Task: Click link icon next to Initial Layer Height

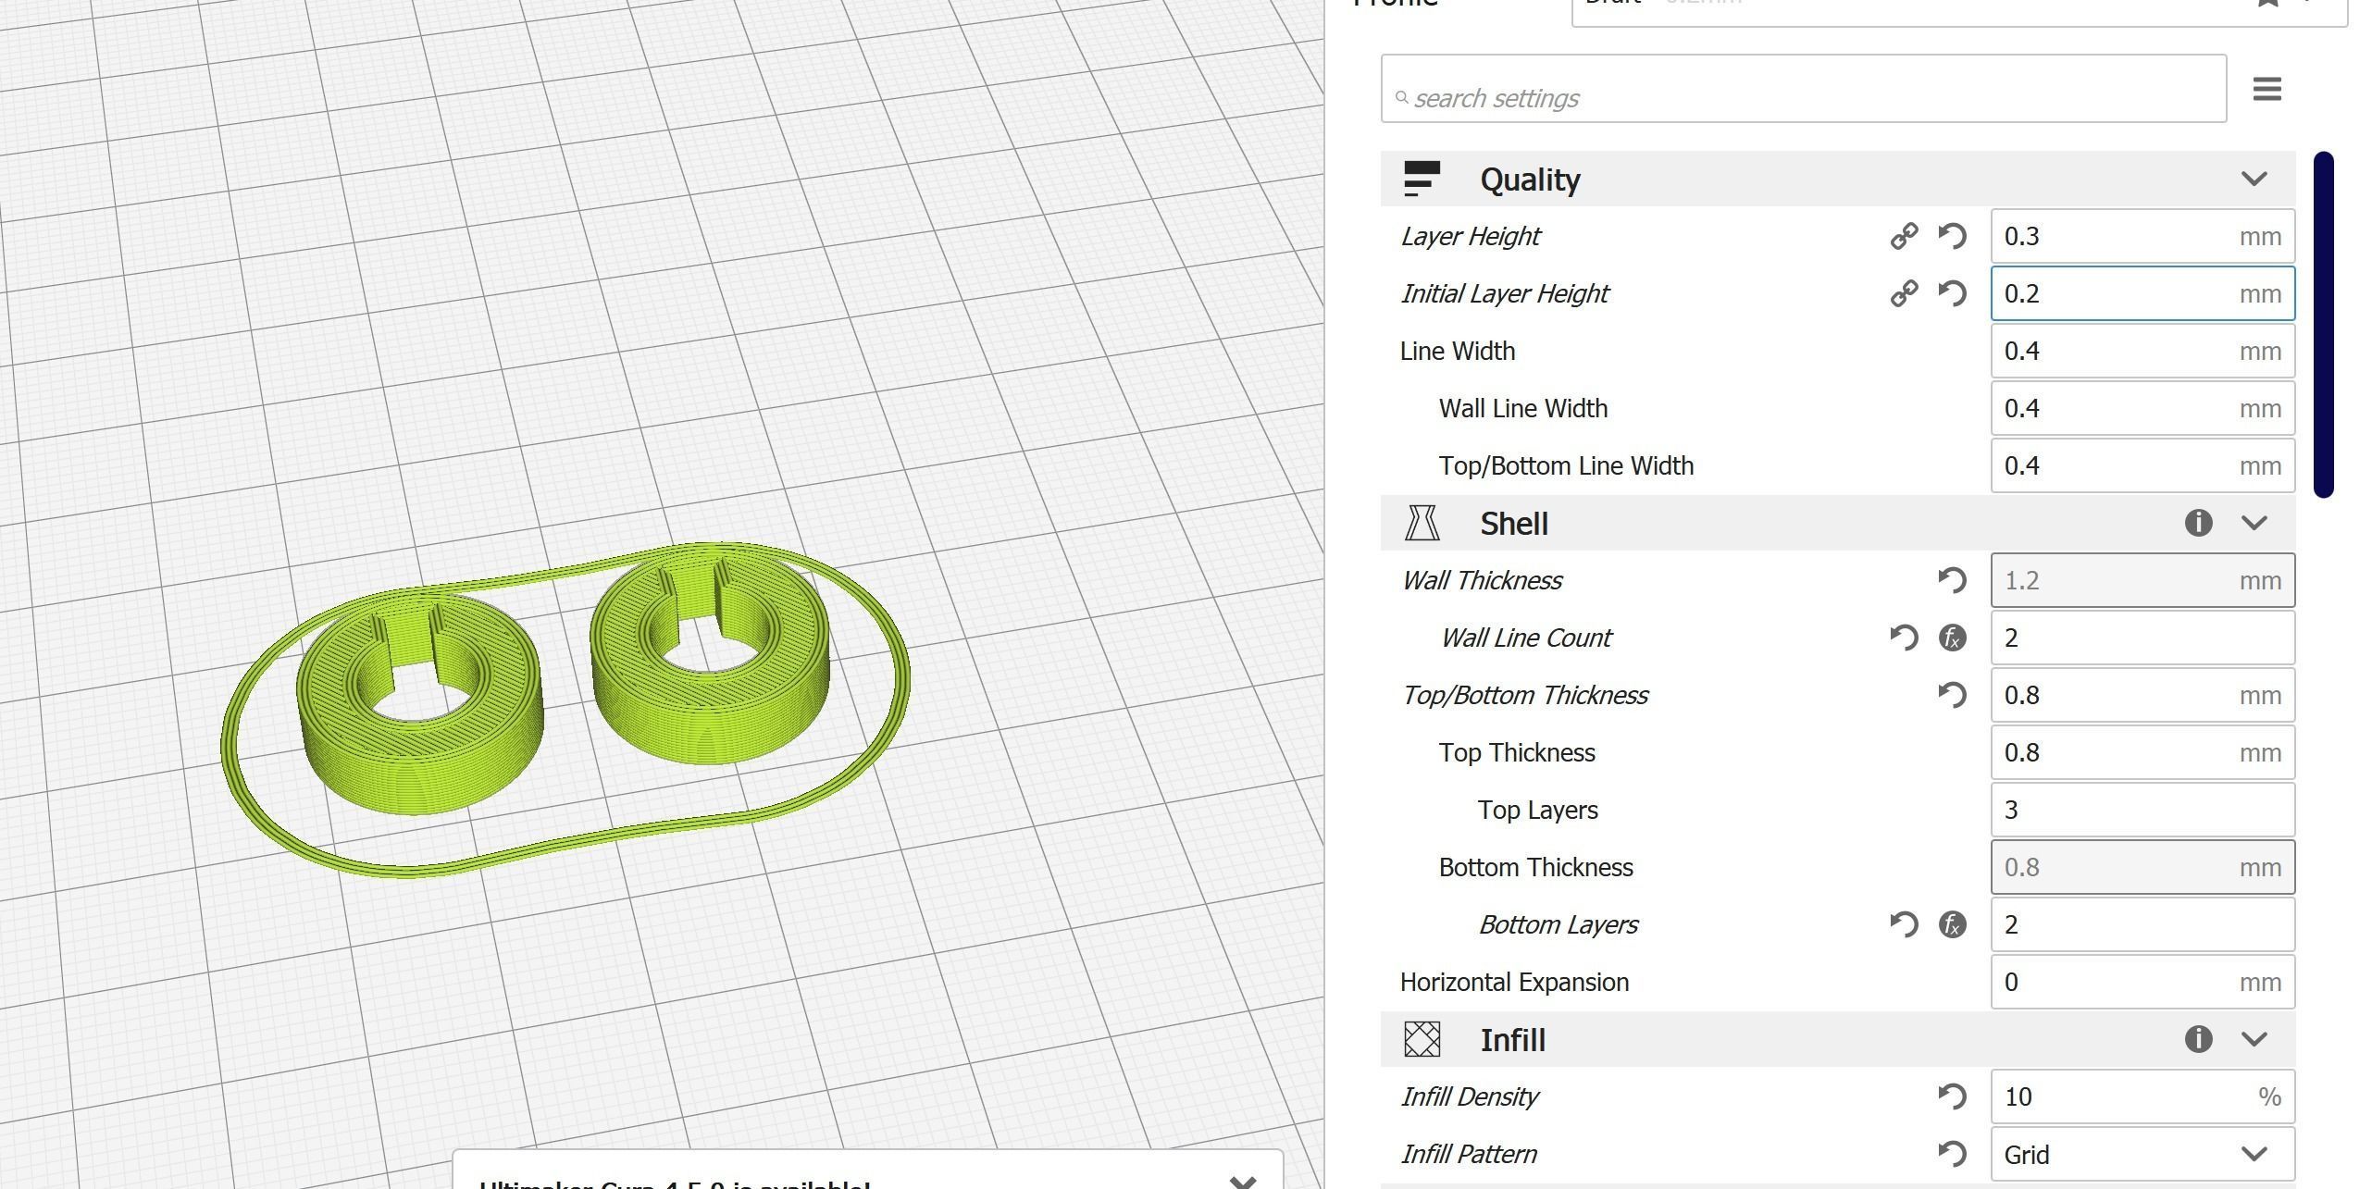Action: click(x=1904, y=293)
